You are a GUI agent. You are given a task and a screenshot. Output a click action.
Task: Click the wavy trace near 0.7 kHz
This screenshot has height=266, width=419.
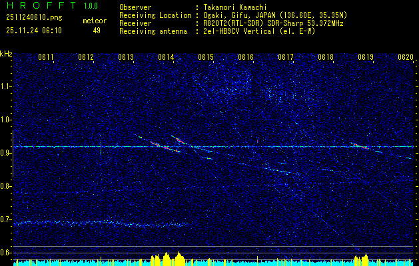click(x=101, y=223)
